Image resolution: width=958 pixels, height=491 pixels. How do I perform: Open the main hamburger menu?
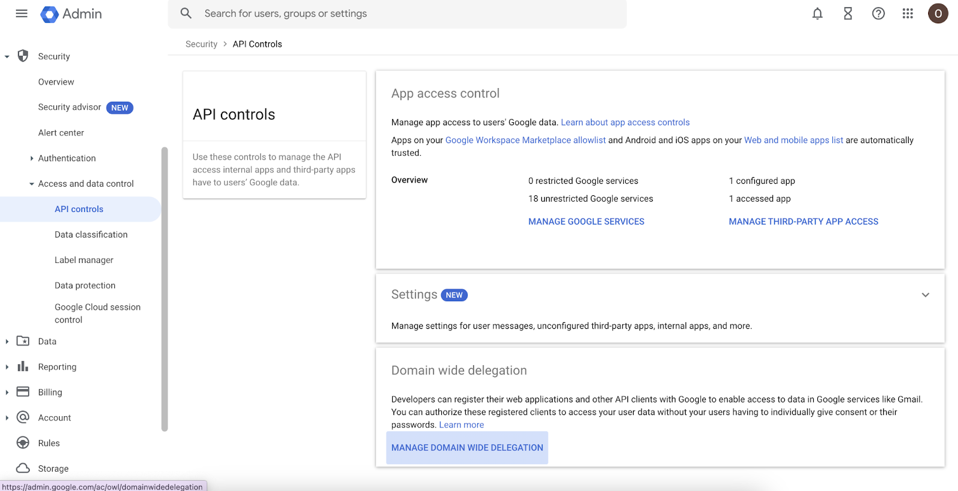click(x=22, y=13)
